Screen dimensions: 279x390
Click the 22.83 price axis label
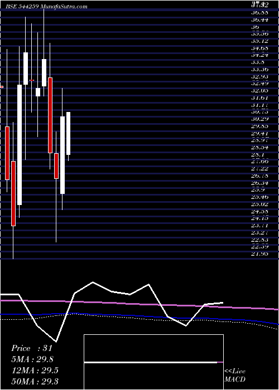coord(260,240)
